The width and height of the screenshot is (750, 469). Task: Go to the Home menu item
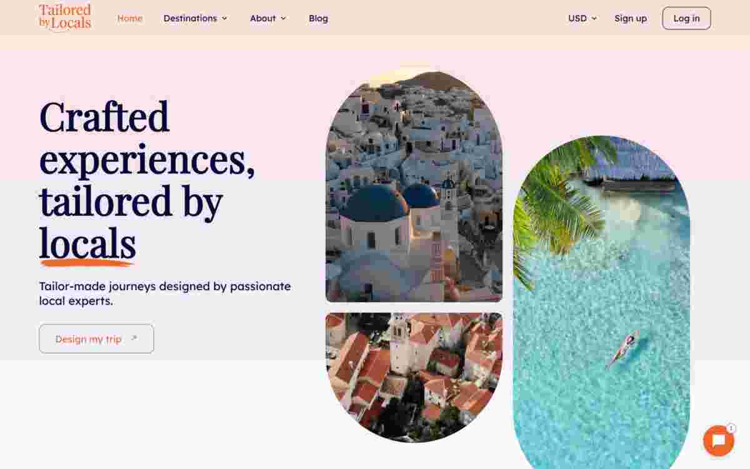130,18
